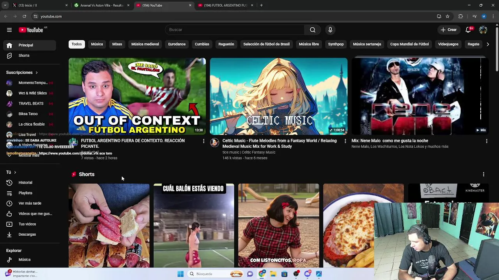Expand the Suscripciones section chevron
The height and width of the screenshot is (280, 499).
point(37,72)
